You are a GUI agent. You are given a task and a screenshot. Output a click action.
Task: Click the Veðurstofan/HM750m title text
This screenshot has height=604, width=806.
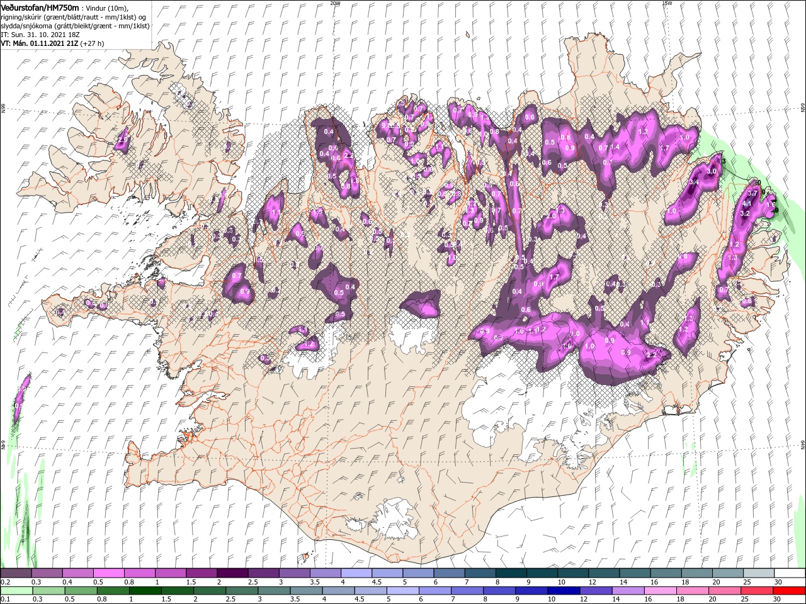[x=40, y=7]
